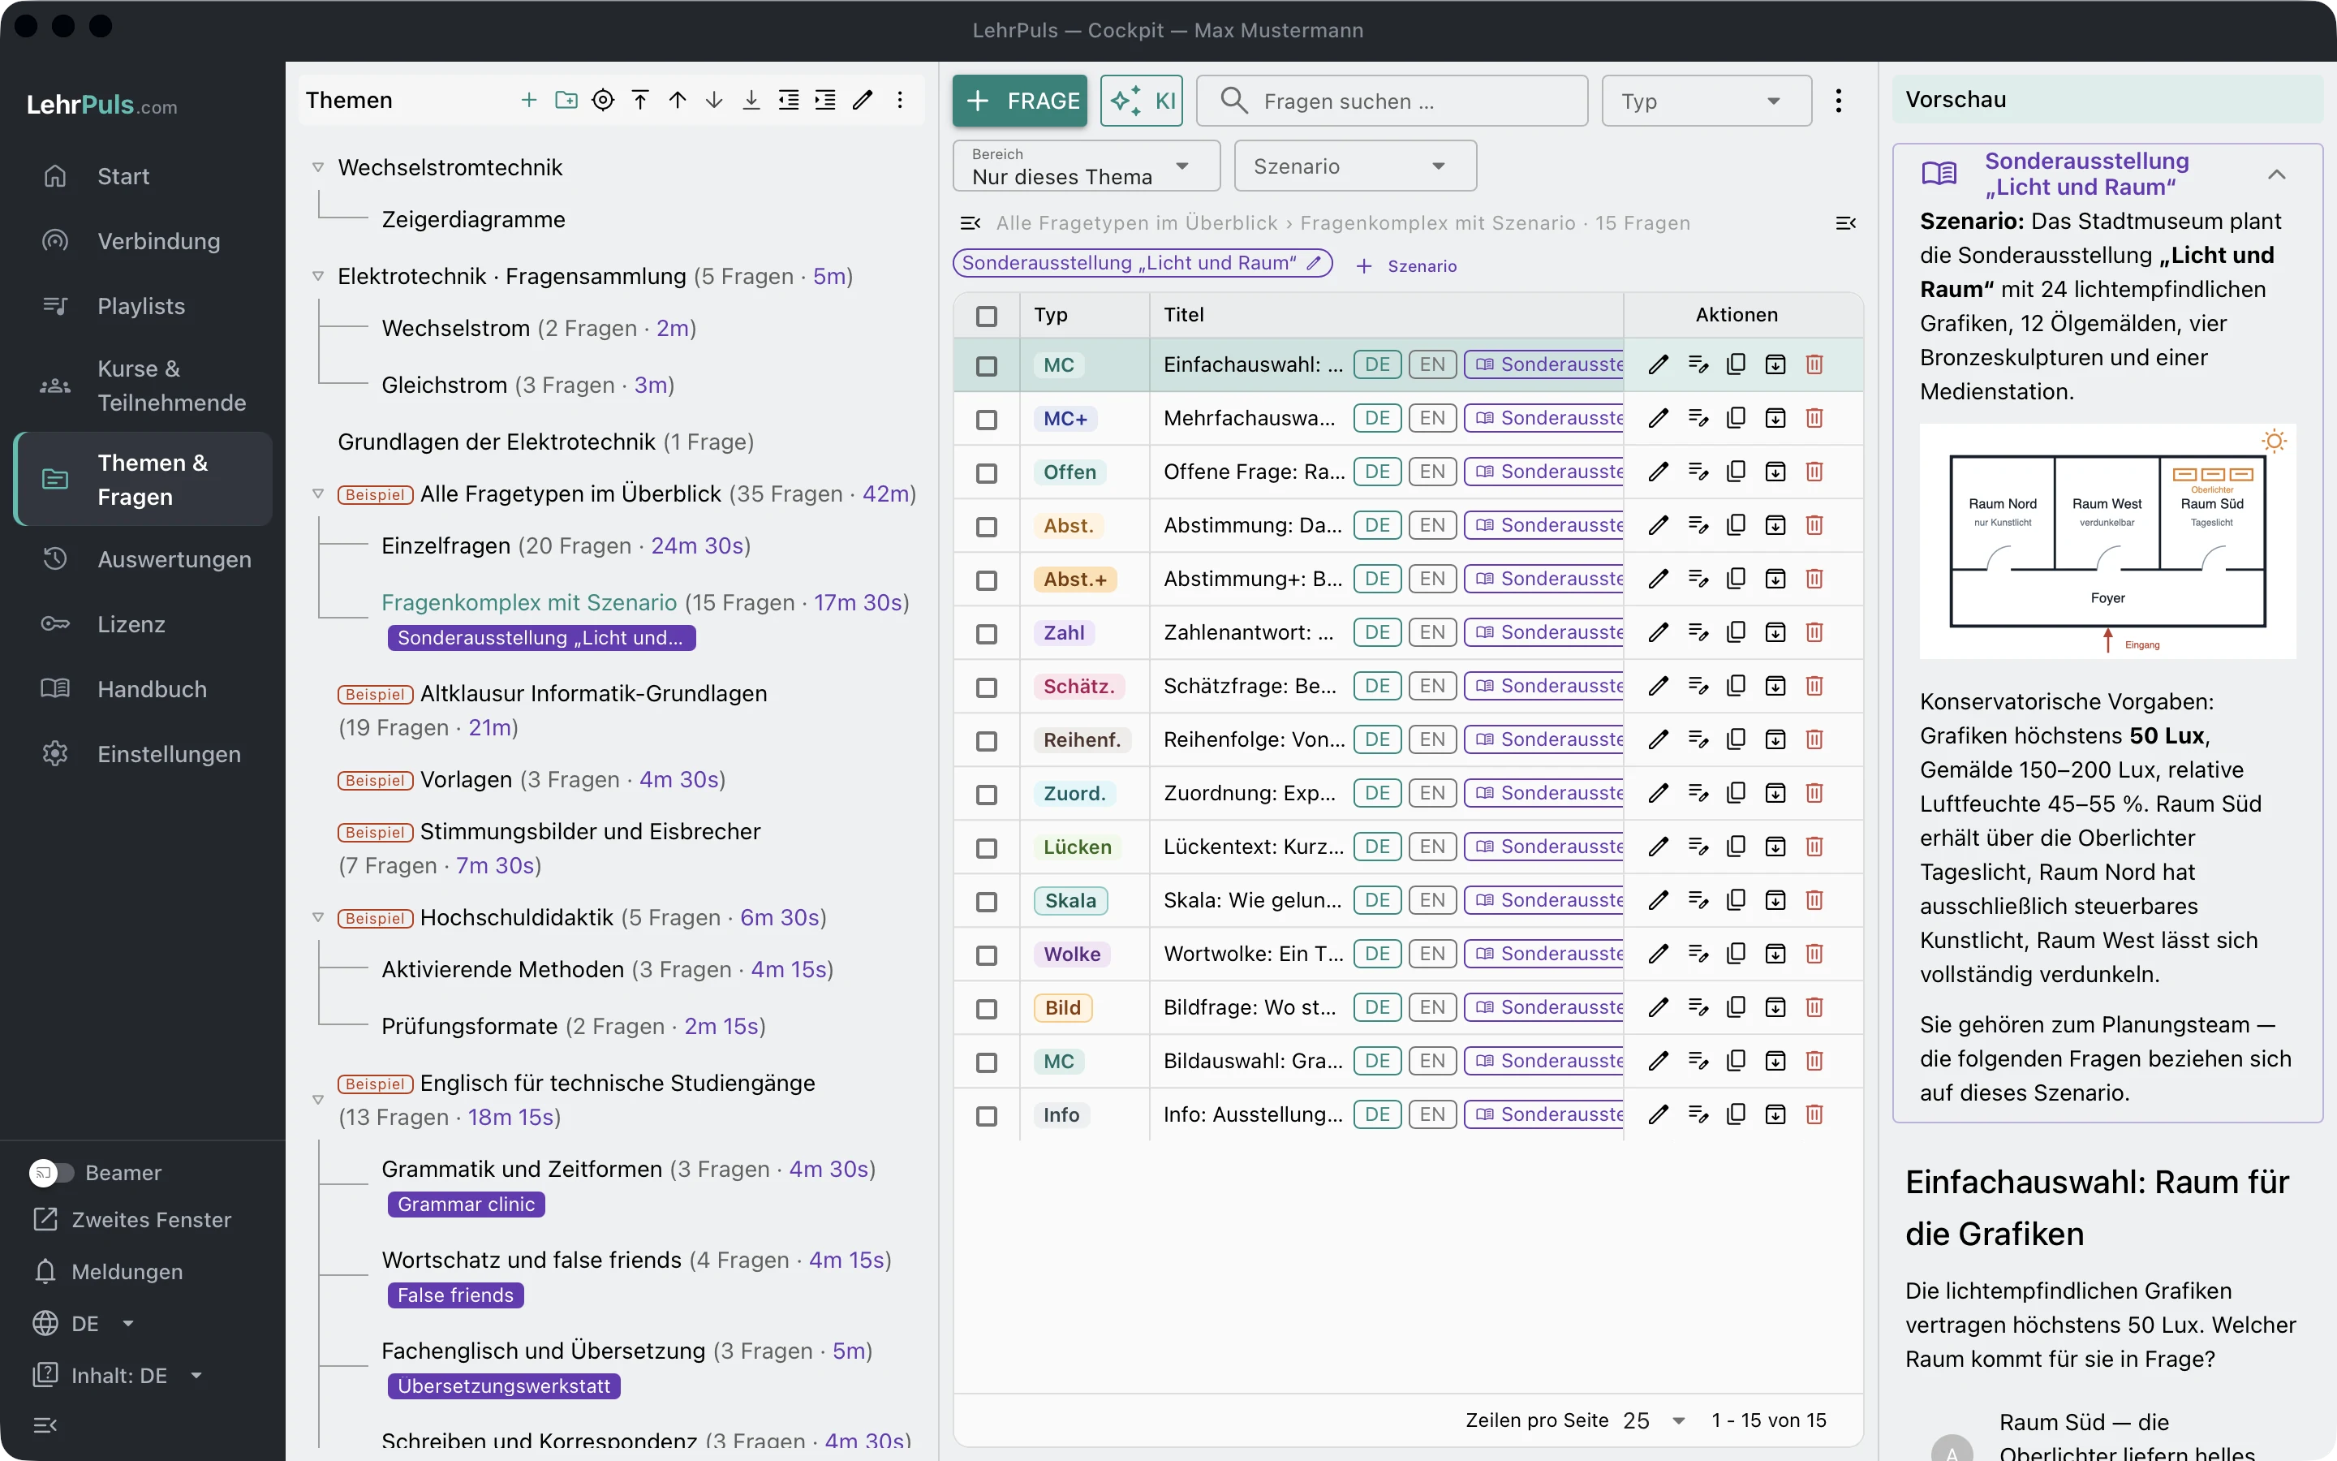Add a new topic with the plus icon

point(528,101)
